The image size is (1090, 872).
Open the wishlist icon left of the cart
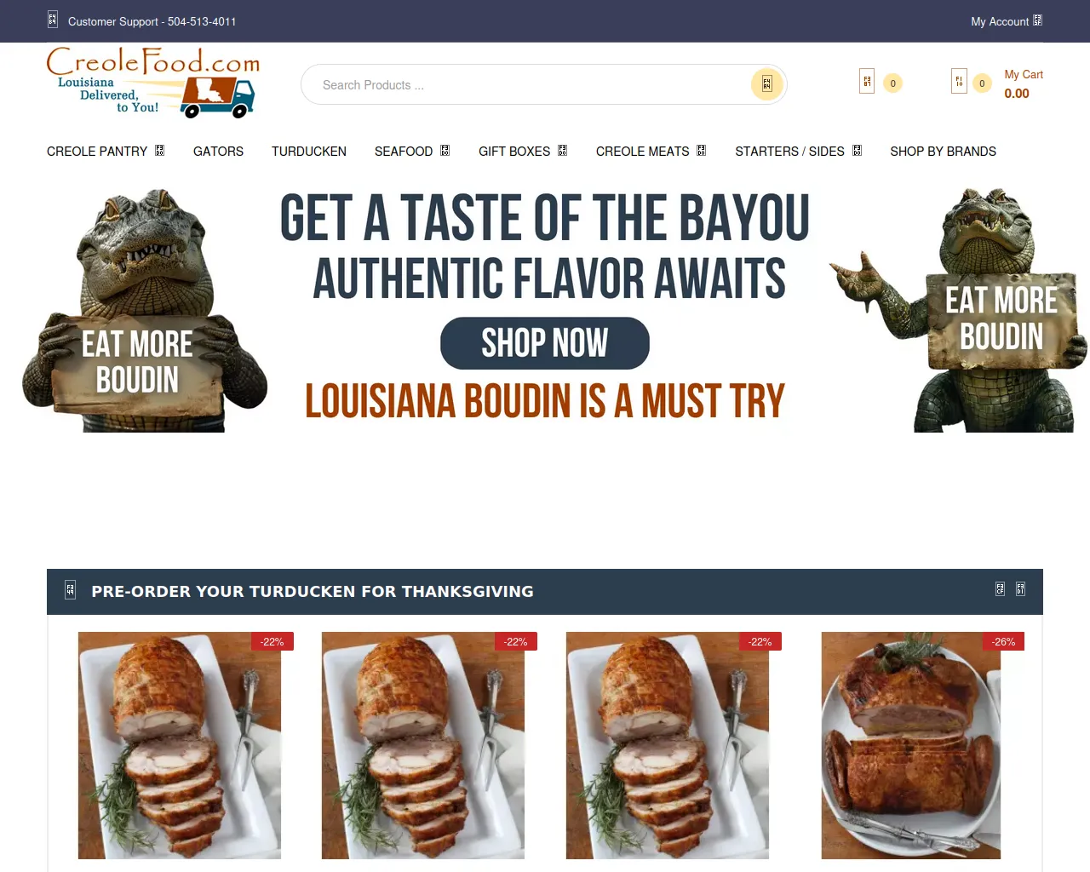[867, 81]
